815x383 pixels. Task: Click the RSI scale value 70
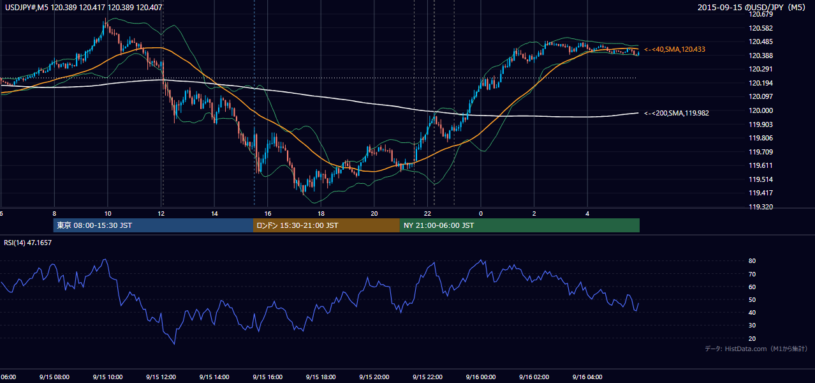[x=753, y=274]
